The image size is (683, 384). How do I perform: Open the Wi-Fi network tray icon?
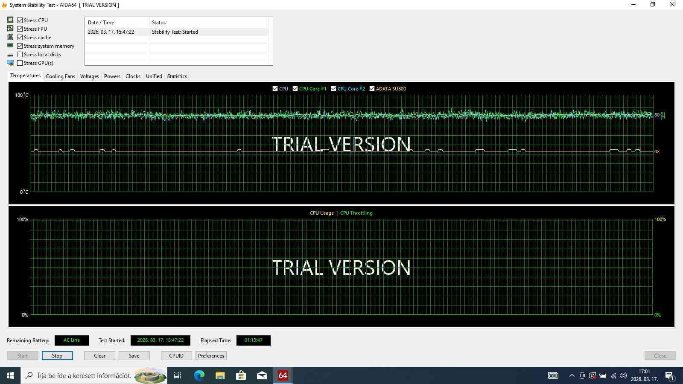613,375
